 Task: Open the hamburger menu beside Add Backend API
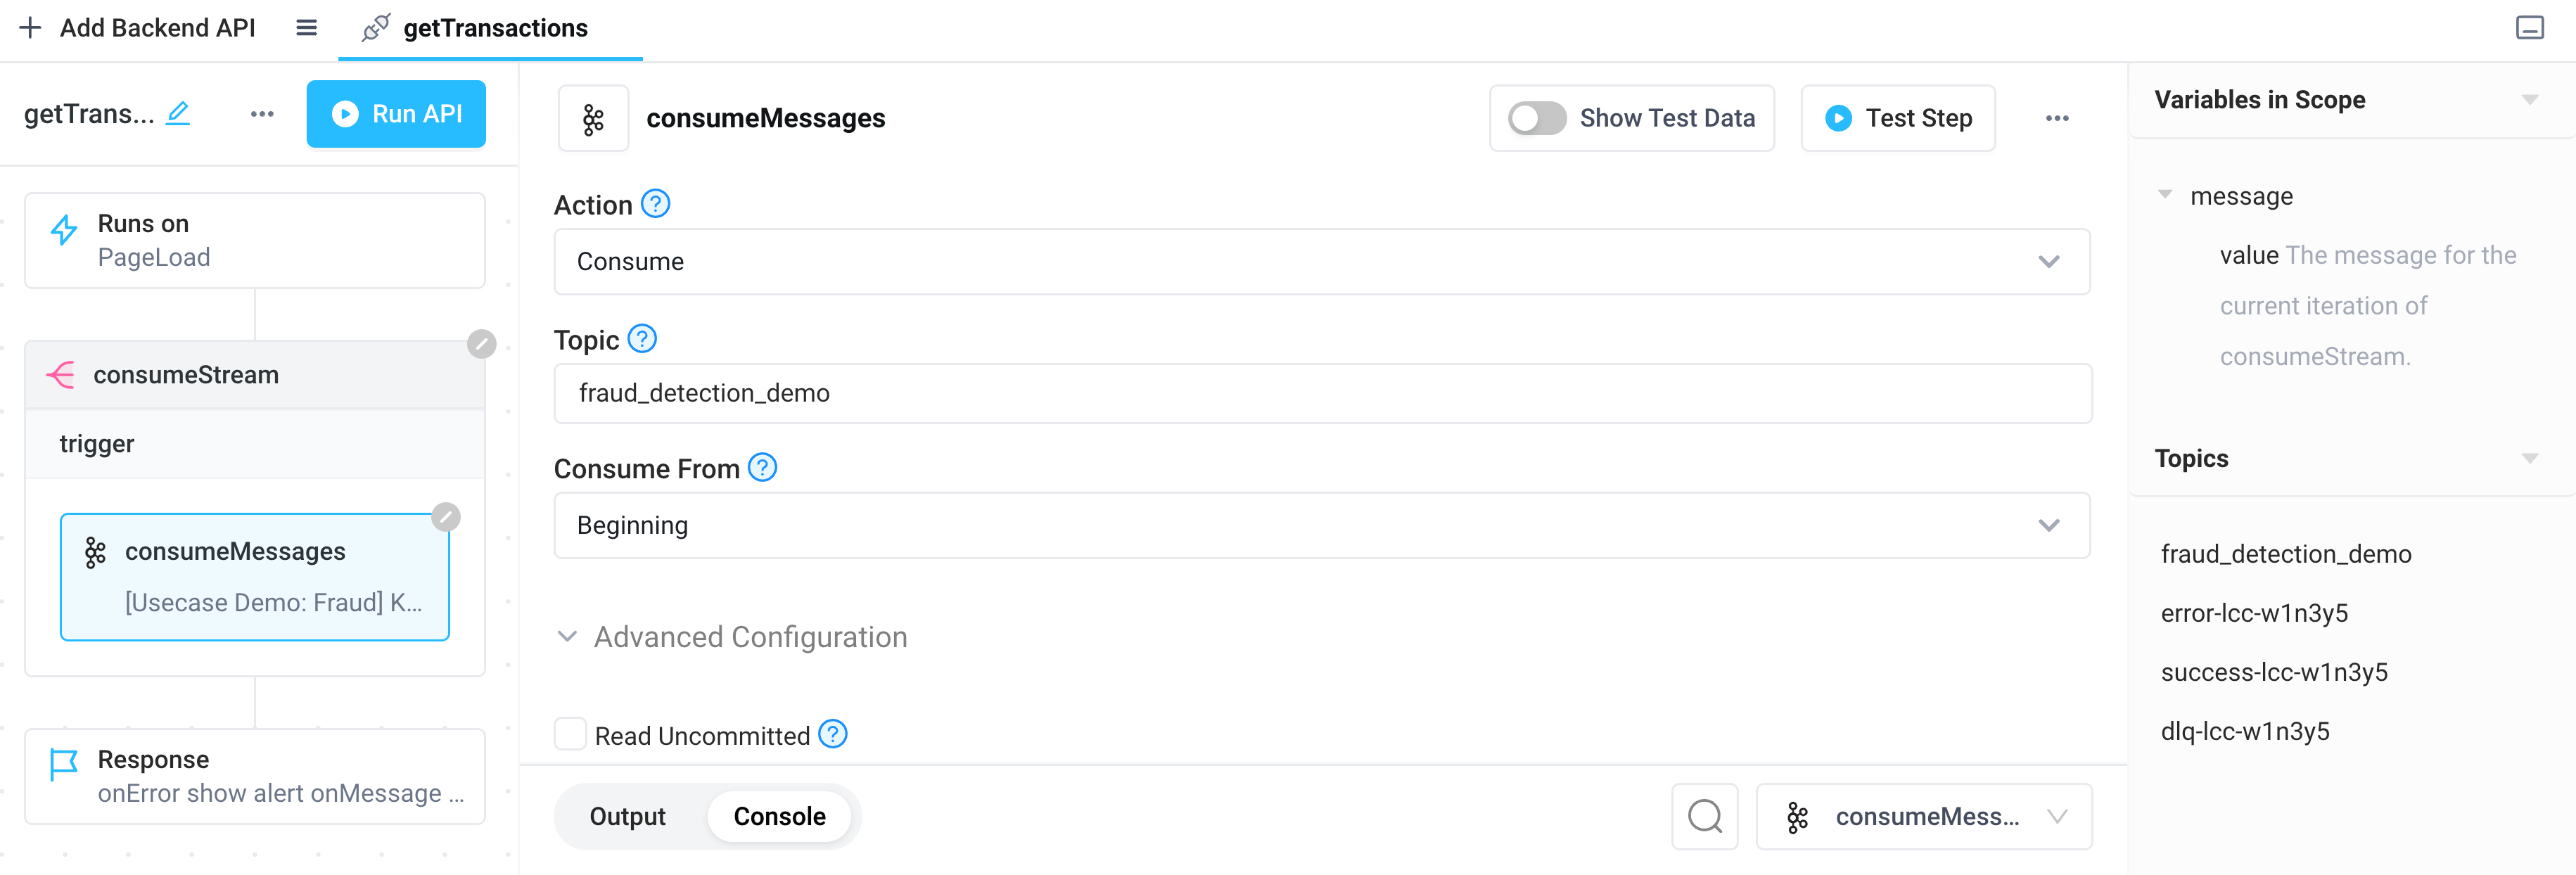click(x=306, y=28)
